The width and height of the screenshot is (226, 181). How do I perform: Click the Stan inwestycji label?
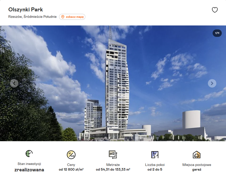[x=29, y=164]
